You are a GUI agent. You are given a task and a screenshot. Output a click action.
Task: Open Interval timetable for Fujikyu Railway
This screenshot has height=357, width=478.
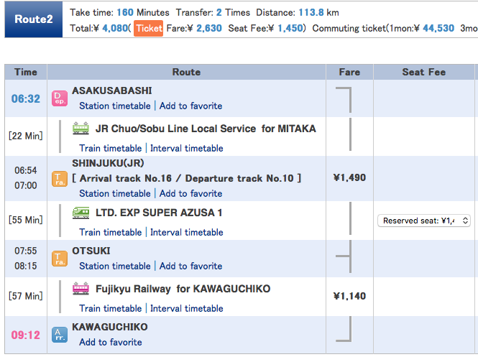(187, 308)
